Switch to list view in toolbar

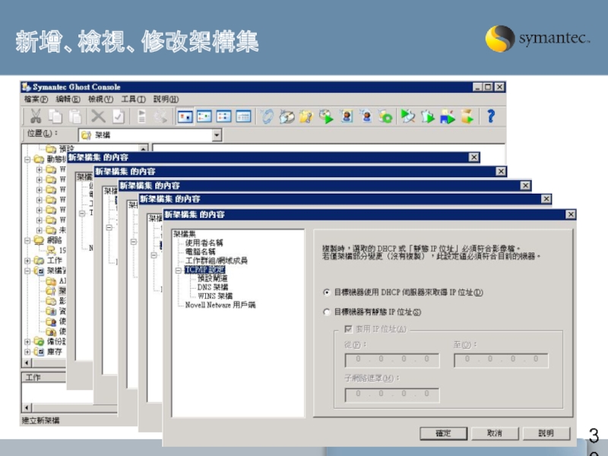tap(223, 116)
